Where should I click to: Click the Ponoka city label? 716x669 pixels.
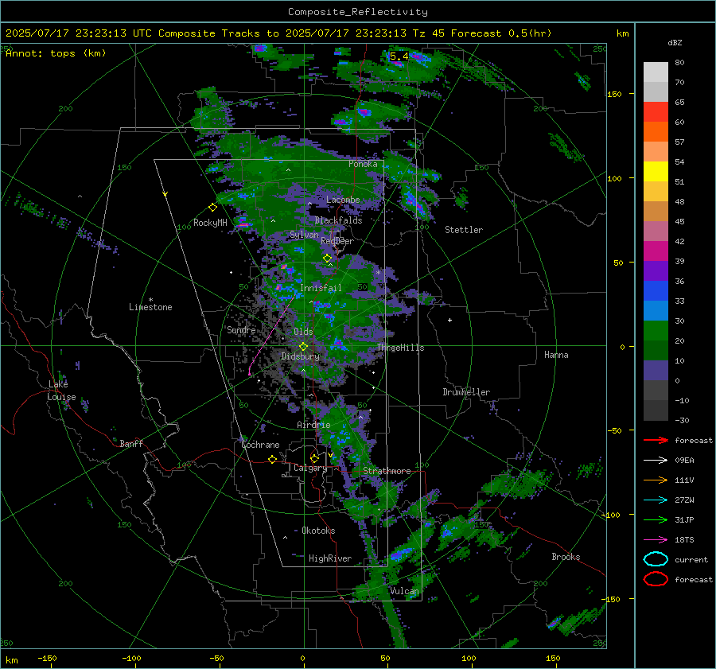click(363, 164)
